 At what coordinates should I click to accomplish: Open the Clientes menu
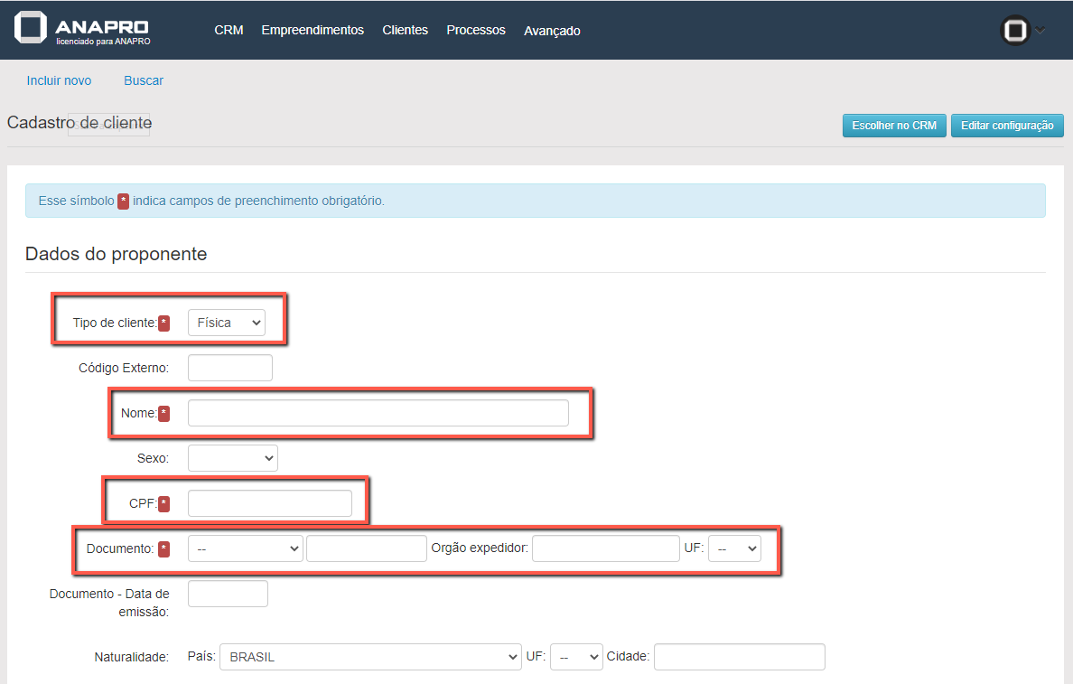[405, 30]
